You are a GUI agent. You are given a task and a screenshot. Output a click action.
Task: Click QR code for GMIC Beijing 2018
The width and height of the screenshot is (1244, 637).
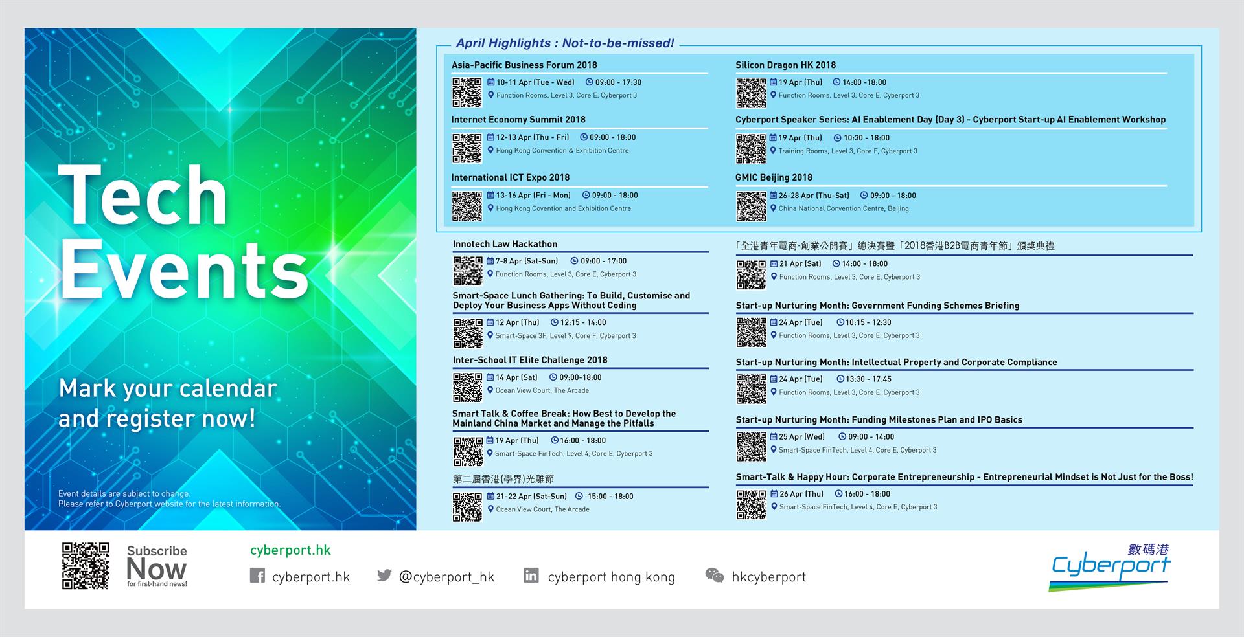751,206
